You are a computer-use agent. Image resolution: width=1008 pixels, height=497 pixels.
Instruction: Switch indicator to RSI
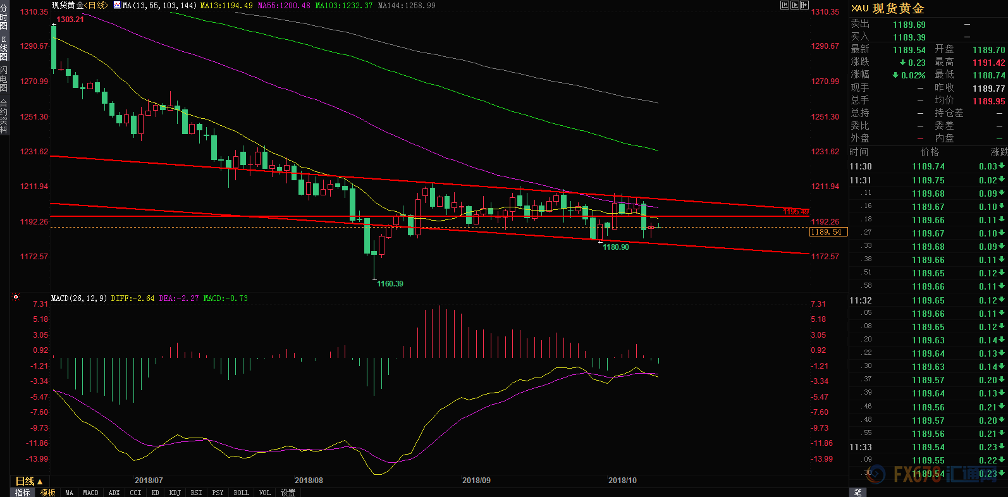pyautogui.click(x=197, y=493)
